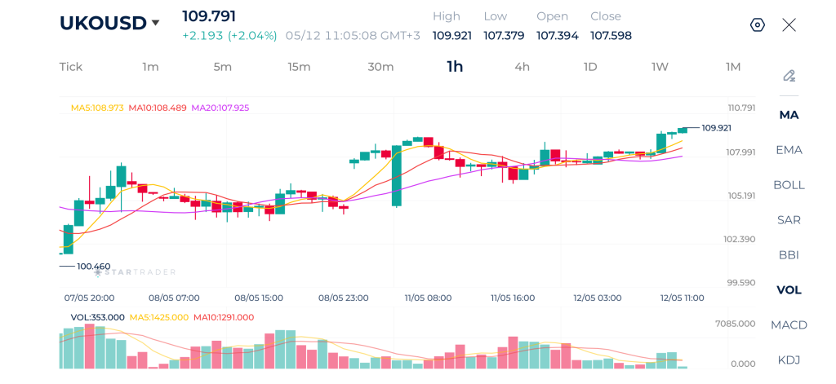
Task: Click the MA5 legend label
Action: [97, 108]
